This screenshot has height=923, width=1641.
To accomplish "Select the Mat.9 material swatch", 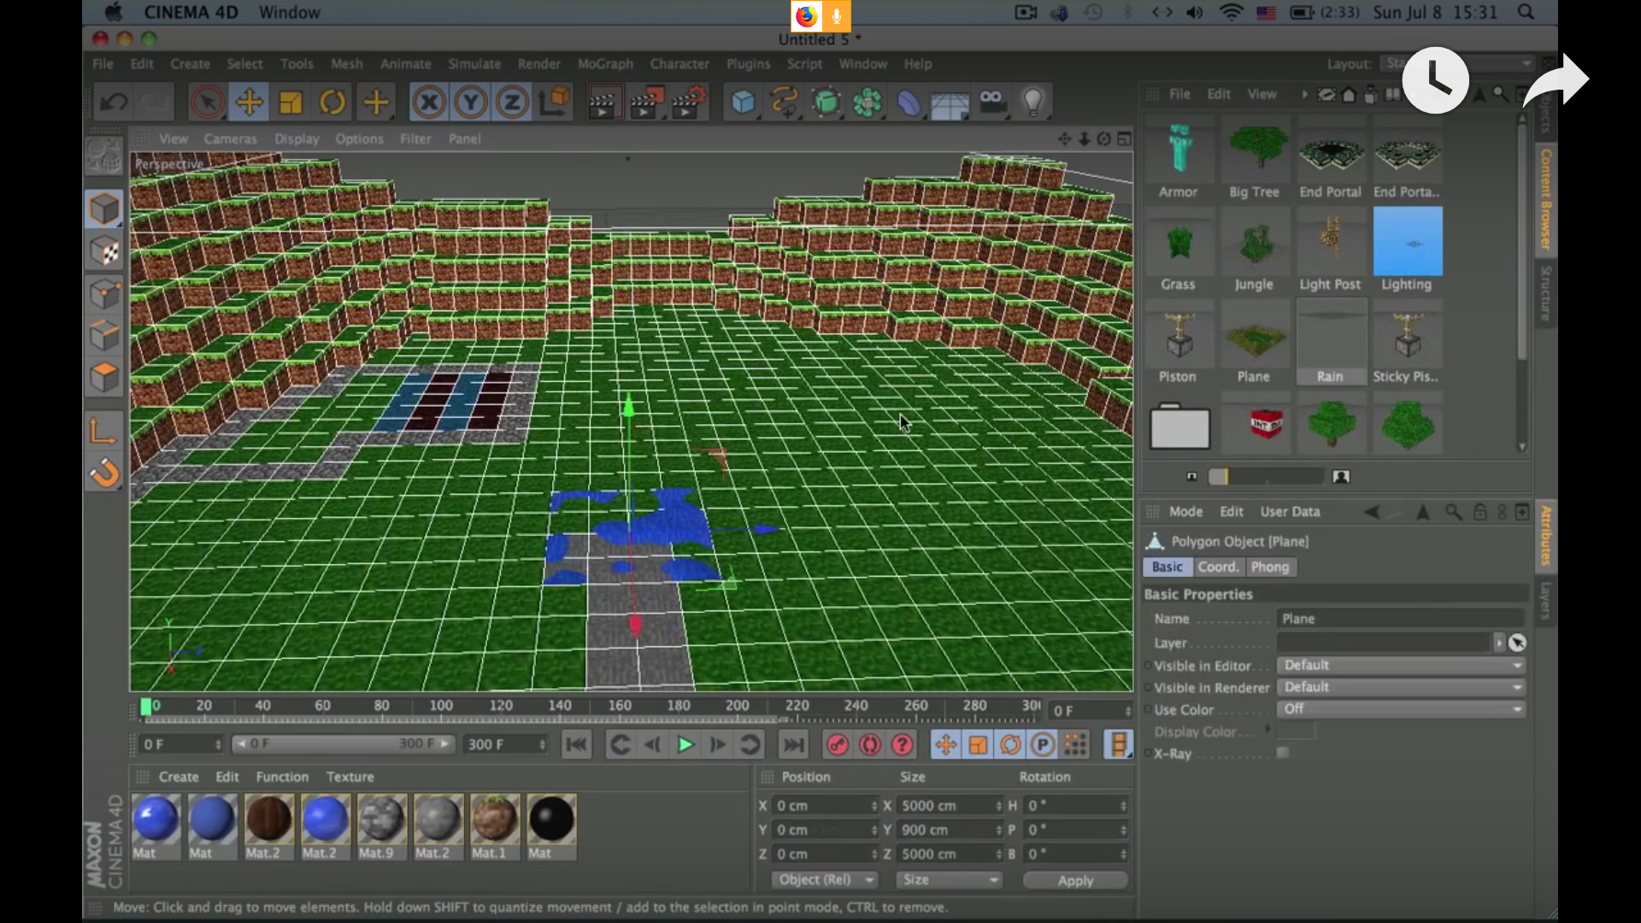I will click(x=381, y=819).
